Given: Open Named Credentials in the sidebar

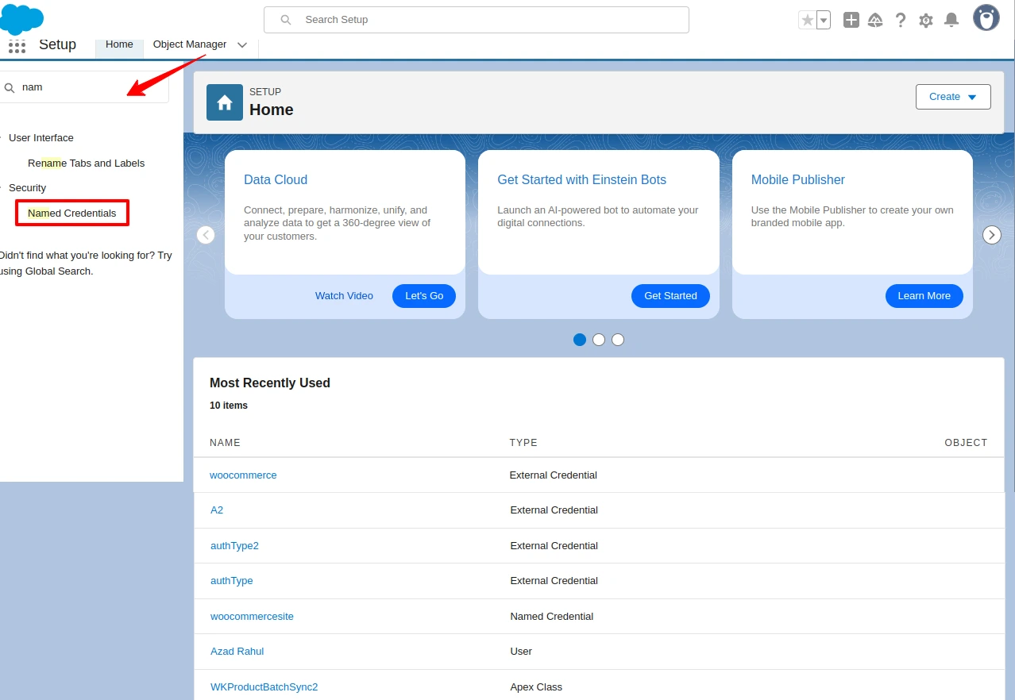Looking at the screenshot, I should pos(71,212).
